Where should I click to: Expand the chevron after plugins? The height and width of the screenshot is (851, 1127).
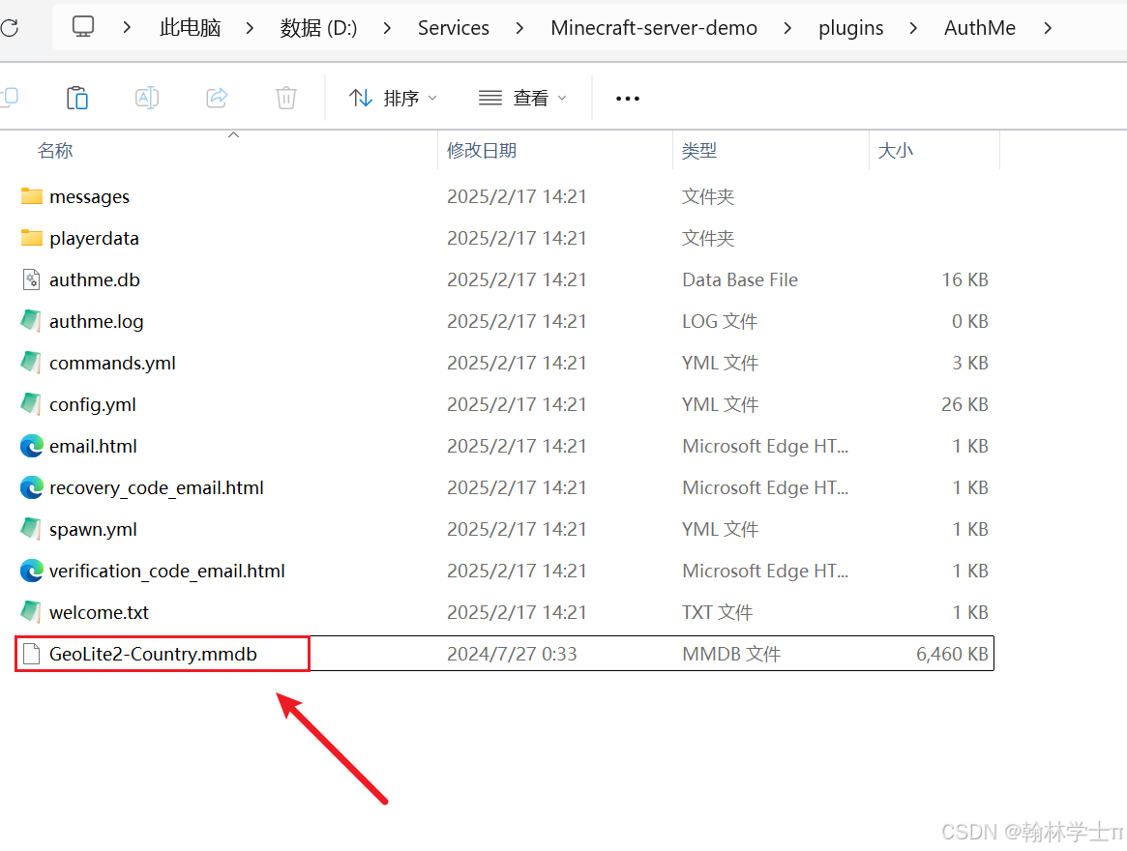click(x=913, y=27)
